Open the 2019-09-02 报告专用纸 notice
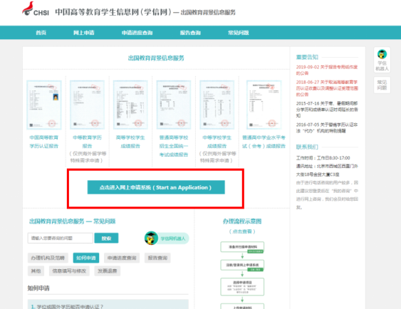Screen dimensions: 401x309 pyautogui.click(x=327, y=70)
